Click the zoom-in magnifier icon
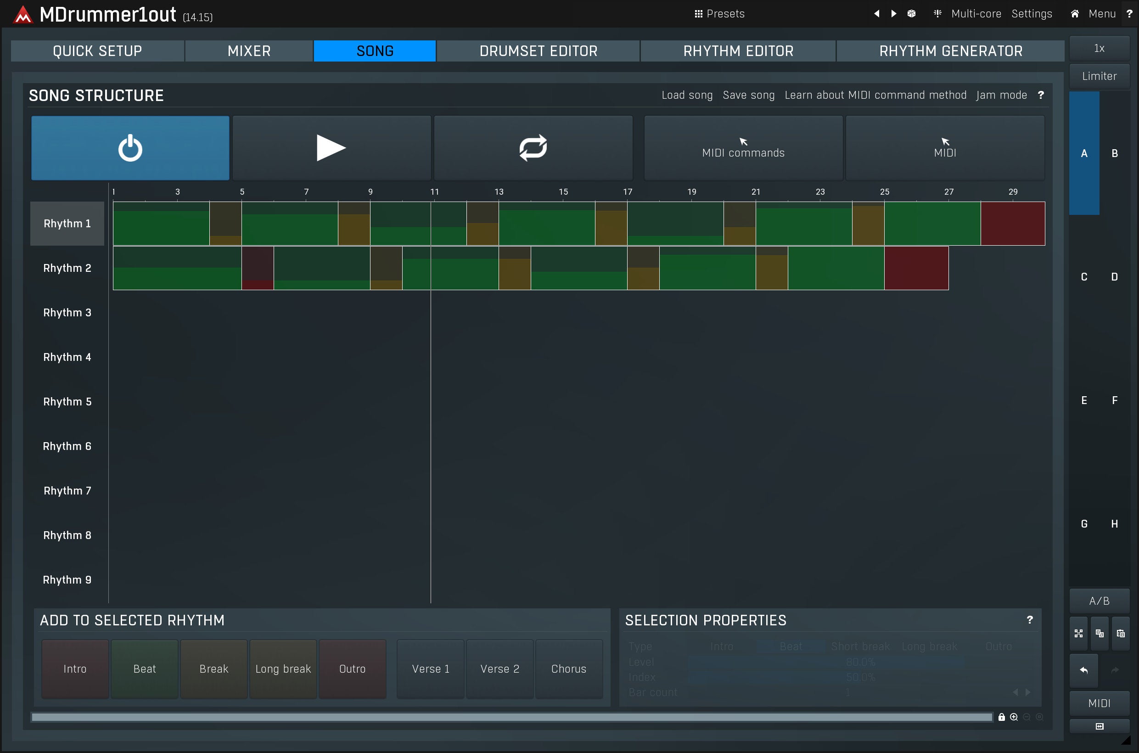The image size is (1139, 753). pos(1014,717)
